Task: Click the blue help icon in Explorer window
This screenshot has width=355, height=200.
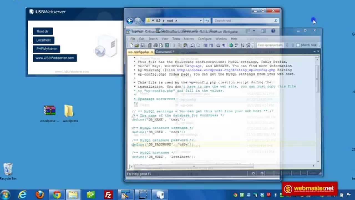Action: tap(273, 31)
